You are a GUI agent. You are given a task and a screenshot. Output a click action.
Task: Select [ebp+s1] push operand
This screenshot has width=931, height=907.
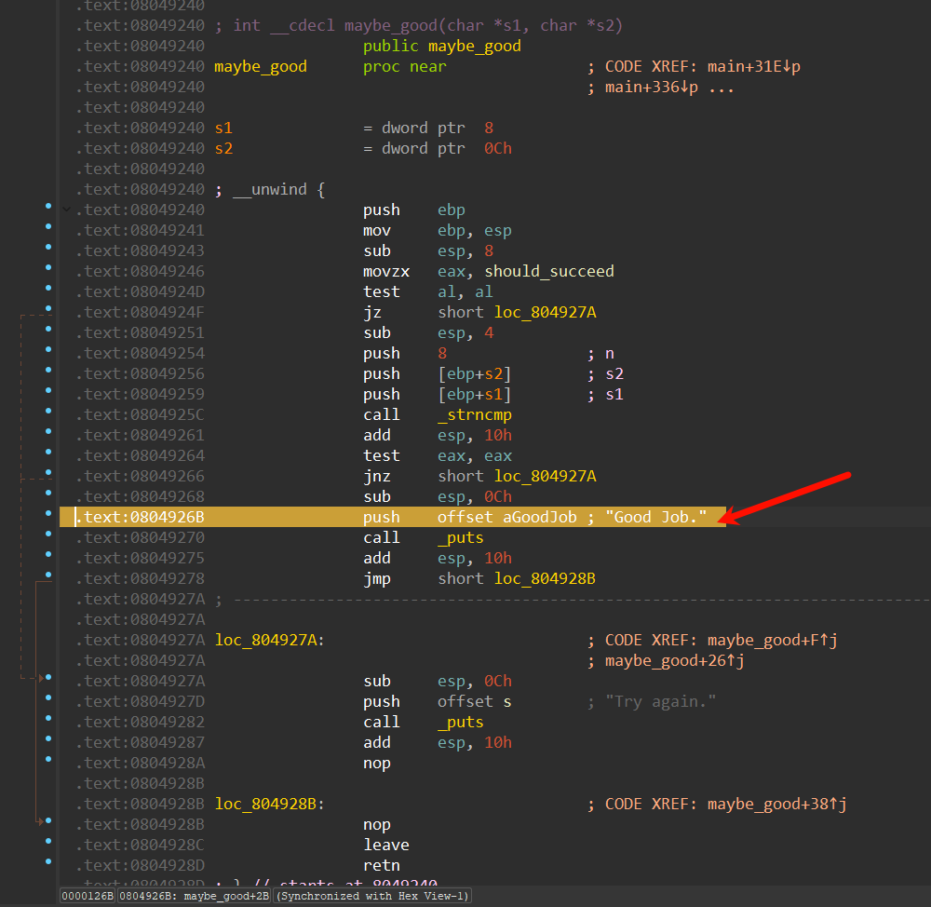click(475, 395)
